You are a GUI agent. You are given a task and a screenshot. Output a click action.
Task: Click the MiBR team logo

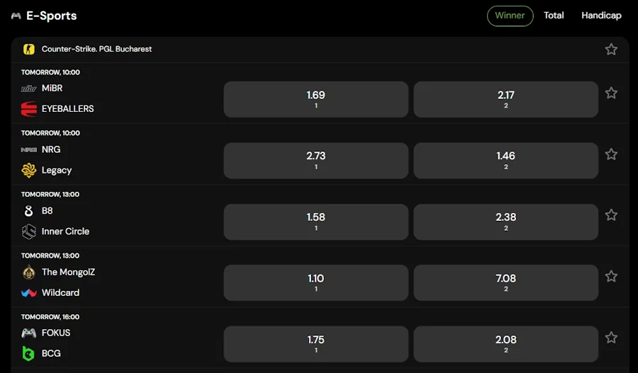point(28,88)
